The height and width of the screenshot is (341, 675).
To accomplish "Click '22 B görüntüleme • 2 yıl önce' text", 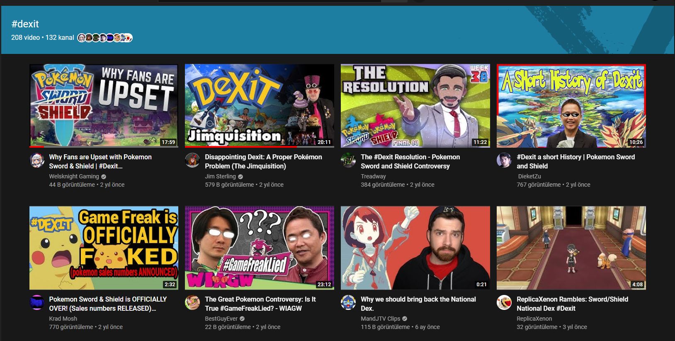I will 243,327.
